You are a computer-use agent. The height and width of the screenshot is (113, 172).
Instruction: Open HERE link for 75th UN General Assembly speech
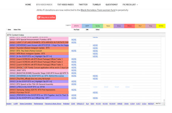click(x=74, y=84)
